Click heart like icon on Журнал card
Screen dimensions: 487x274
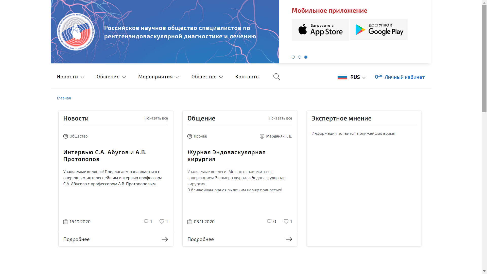(286, 221)
